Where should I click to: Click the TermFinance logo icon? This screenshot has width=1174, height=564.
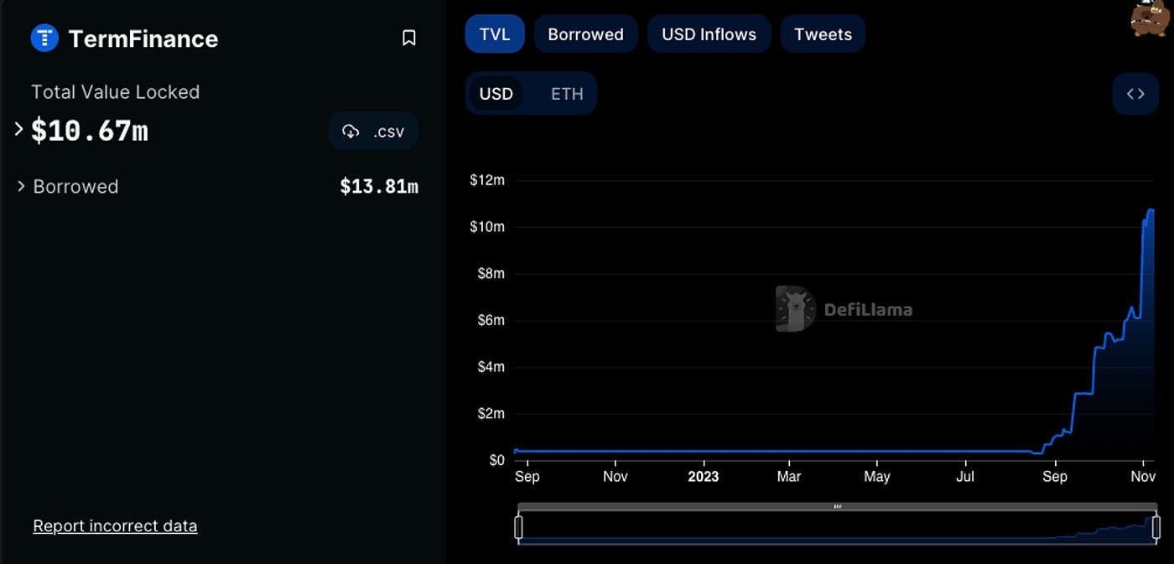(44, 38)
